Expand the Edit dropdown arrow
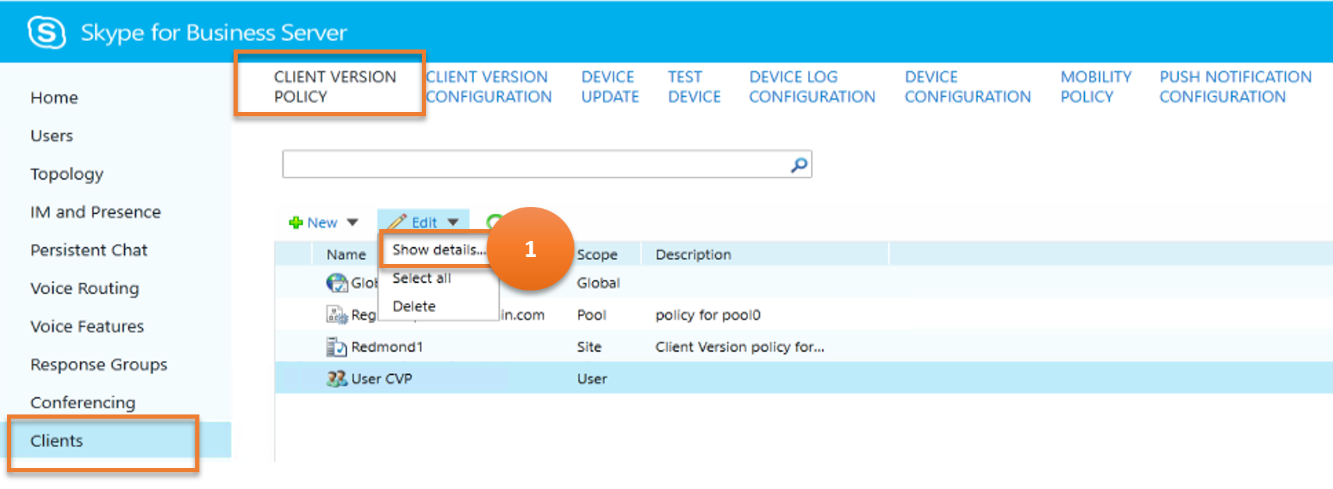Viewport: 1333px width, 489px height. tap(453, 222)
